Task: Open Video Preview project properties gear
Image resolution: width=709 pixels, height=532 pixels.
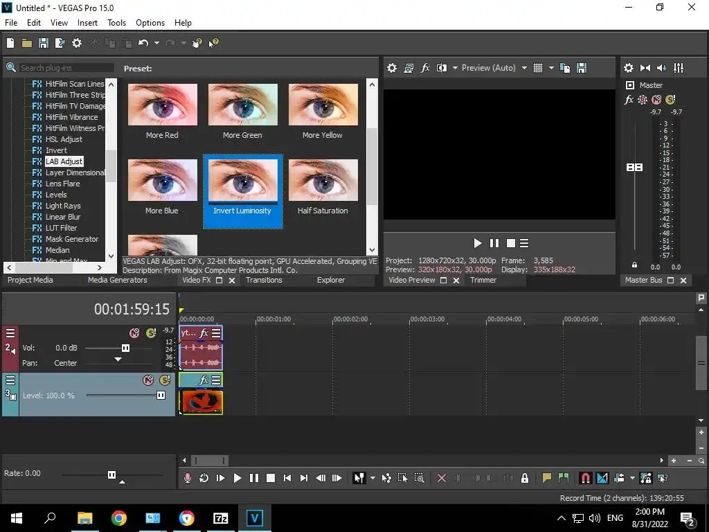Action: point(392,68)
